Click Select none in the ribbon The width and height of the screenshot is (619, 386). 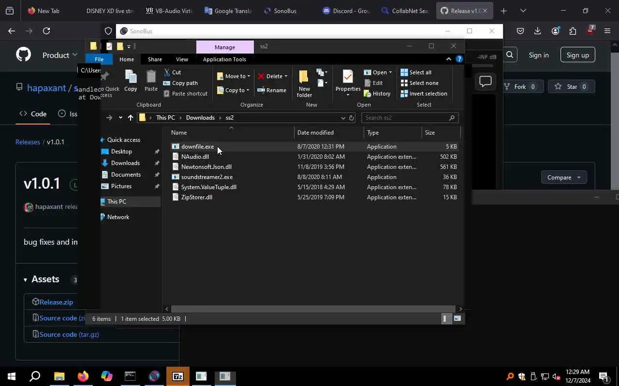pos(420,83)
